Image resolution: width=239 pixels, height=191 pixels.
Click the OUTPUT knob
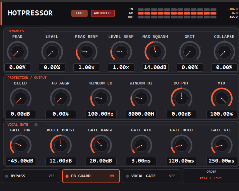point(181,99)
